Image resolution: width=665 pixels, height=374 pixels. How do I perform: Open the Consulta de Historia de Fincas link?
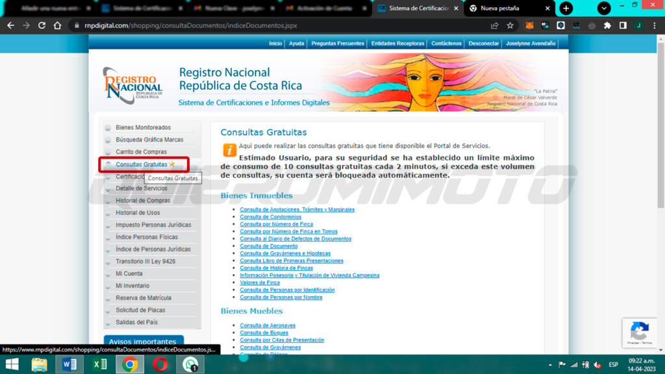click(x=276, y=268)
